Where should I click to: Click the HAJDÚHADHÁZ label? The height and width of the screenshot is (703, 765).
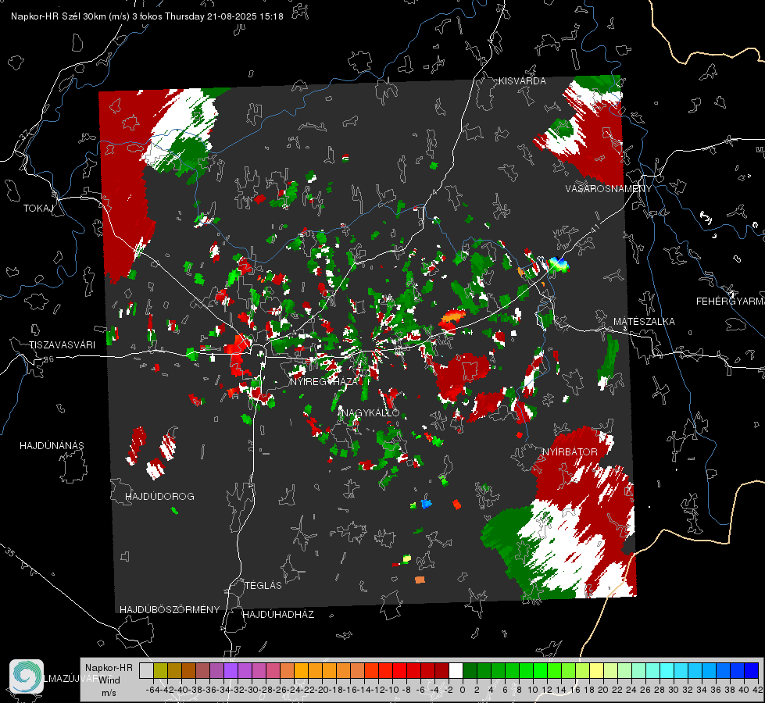pos(278,614)
